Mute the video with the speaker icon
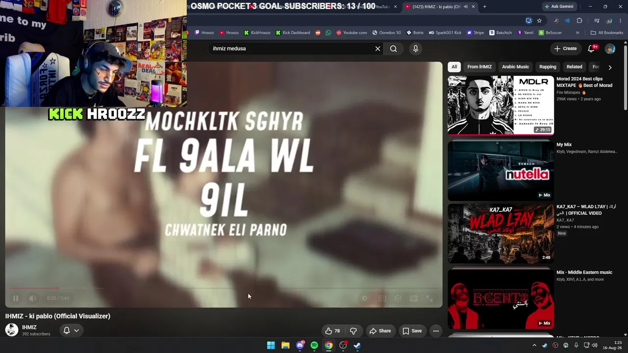 (x=32, y=298)
